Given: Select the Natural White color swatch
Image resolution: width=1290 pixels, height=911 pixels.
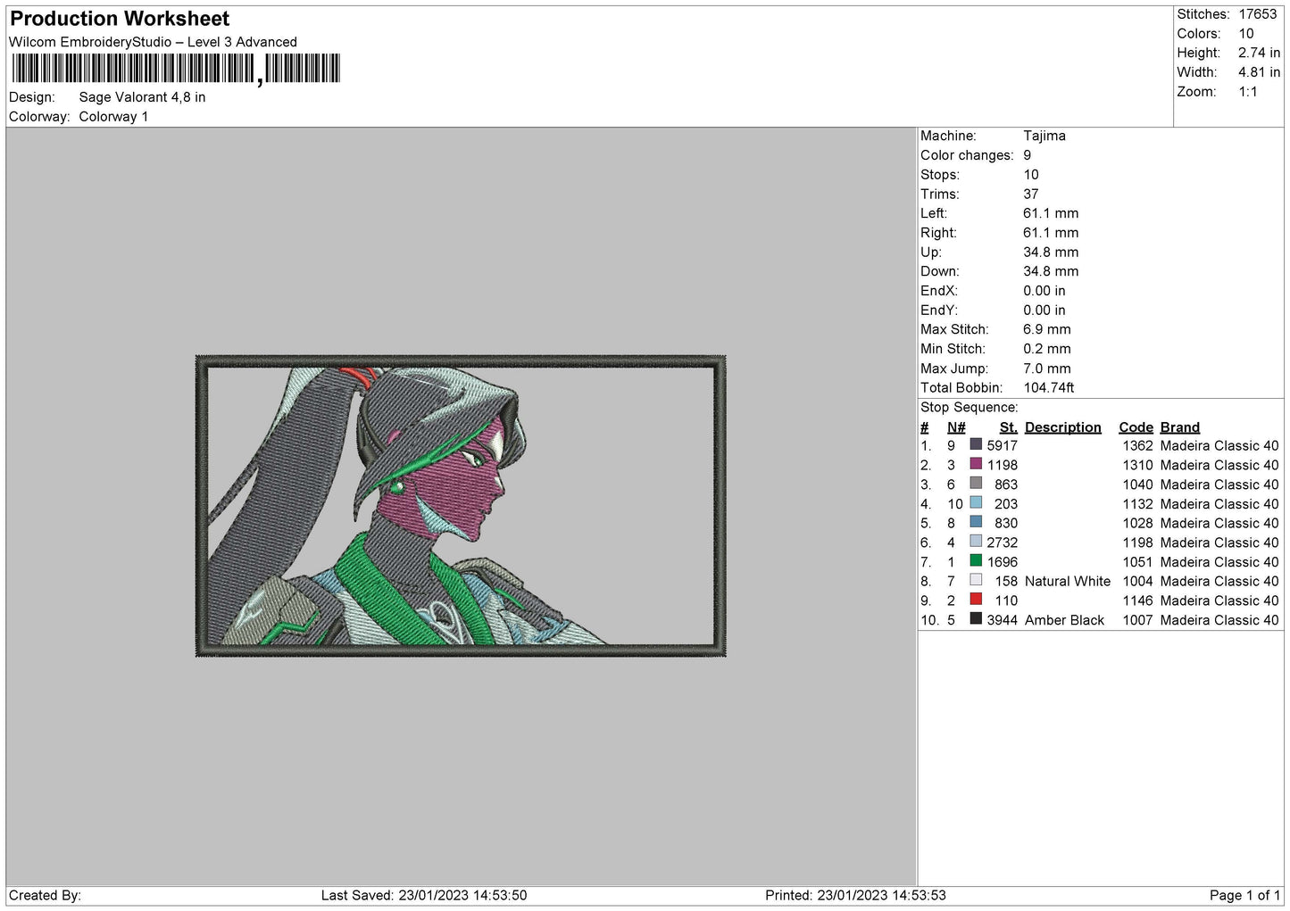Looking at the screenshot, I should pyautogui.click(x=976, y=580).
